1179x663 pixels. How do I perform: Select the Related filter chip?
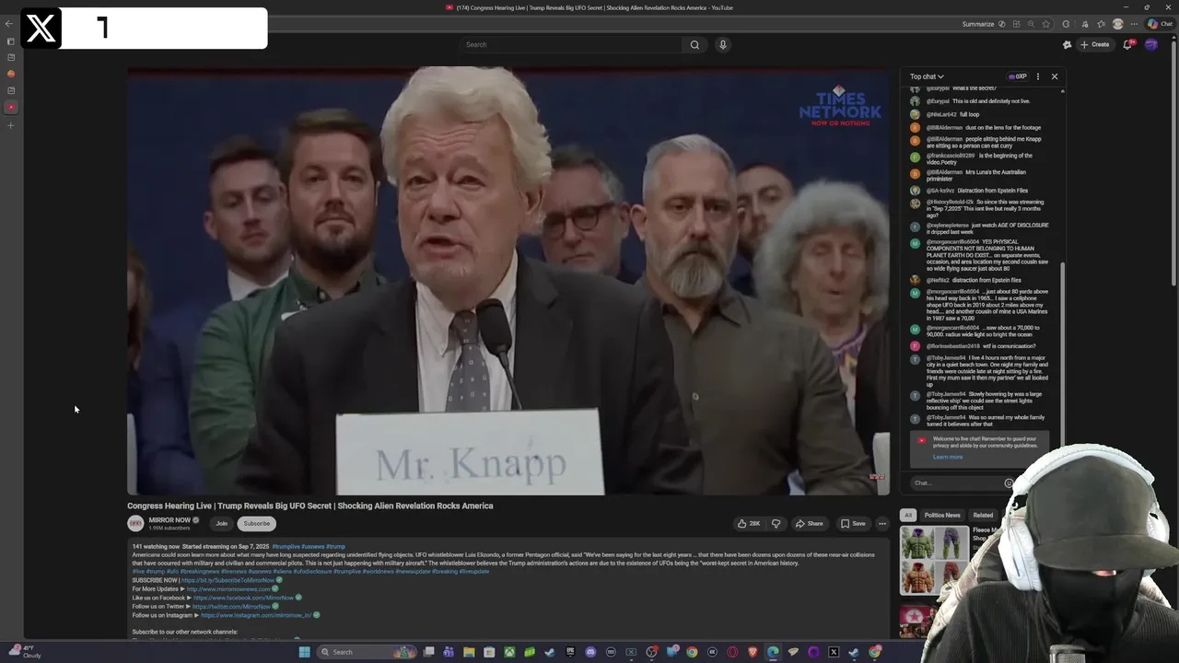[983, 515]
